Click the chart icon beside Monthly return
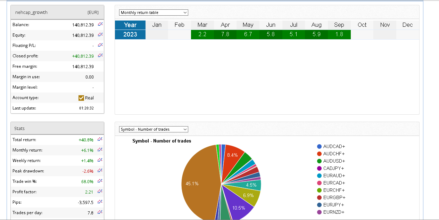The height and width of the screenshot is (220, 439). coord(100,150)
